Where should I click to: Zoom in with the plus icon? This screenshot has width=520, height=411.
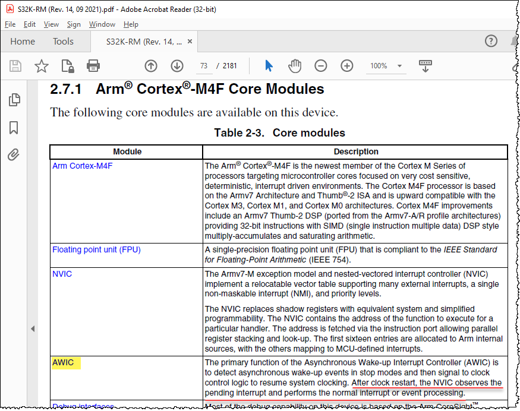point(346,66)
